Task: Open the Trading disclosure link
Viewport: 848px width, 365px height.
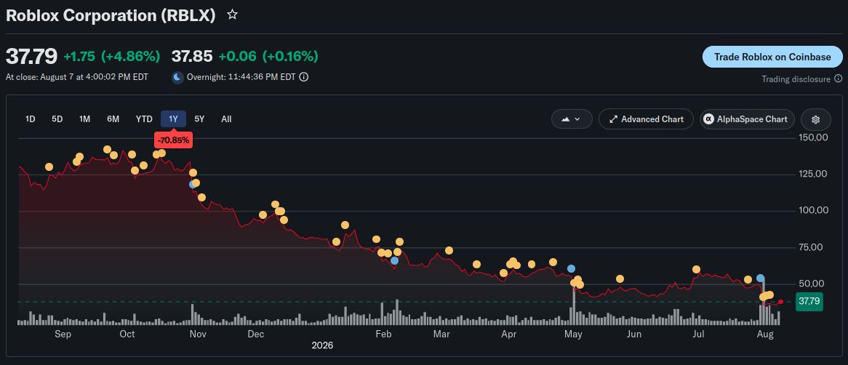Action: [x=796, y=79]
